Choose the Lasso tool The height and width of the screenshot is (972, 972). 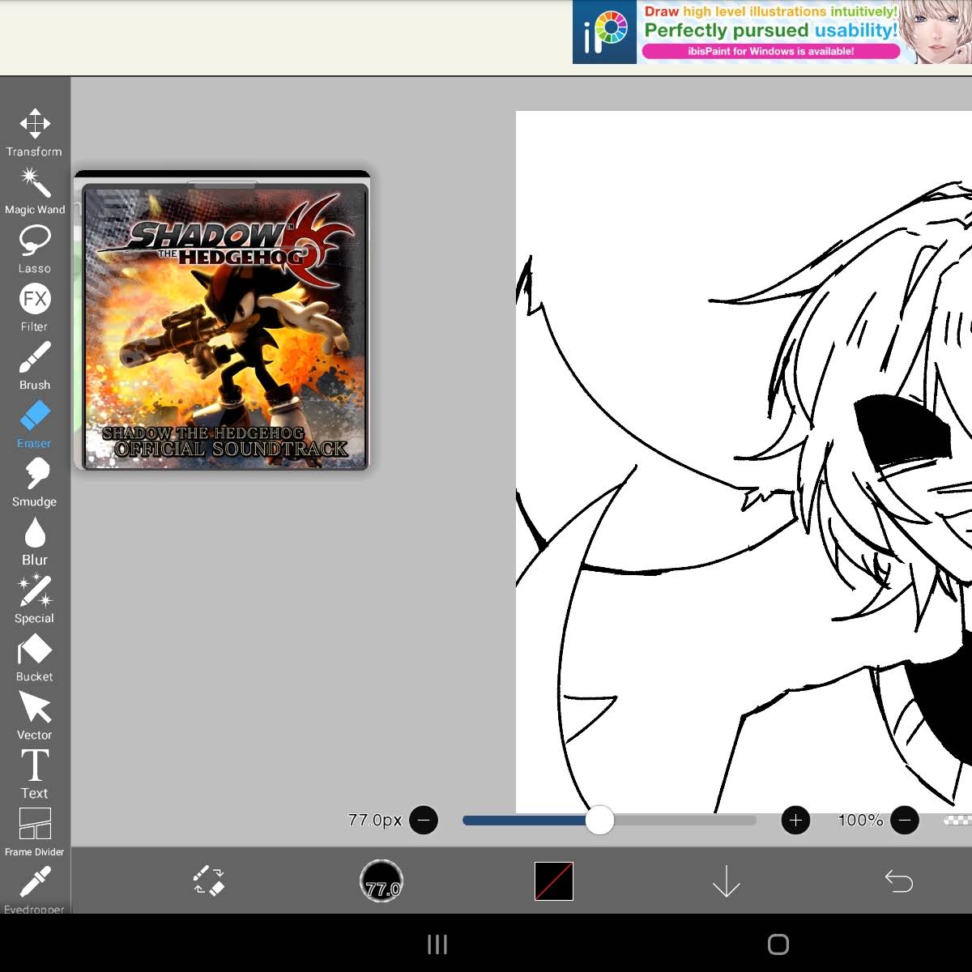[35, 249]
